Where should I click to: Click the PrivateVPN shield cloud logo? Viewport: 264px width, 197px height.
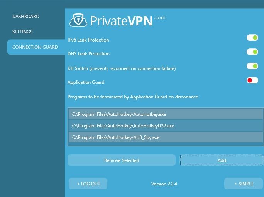tap(78, 20)
